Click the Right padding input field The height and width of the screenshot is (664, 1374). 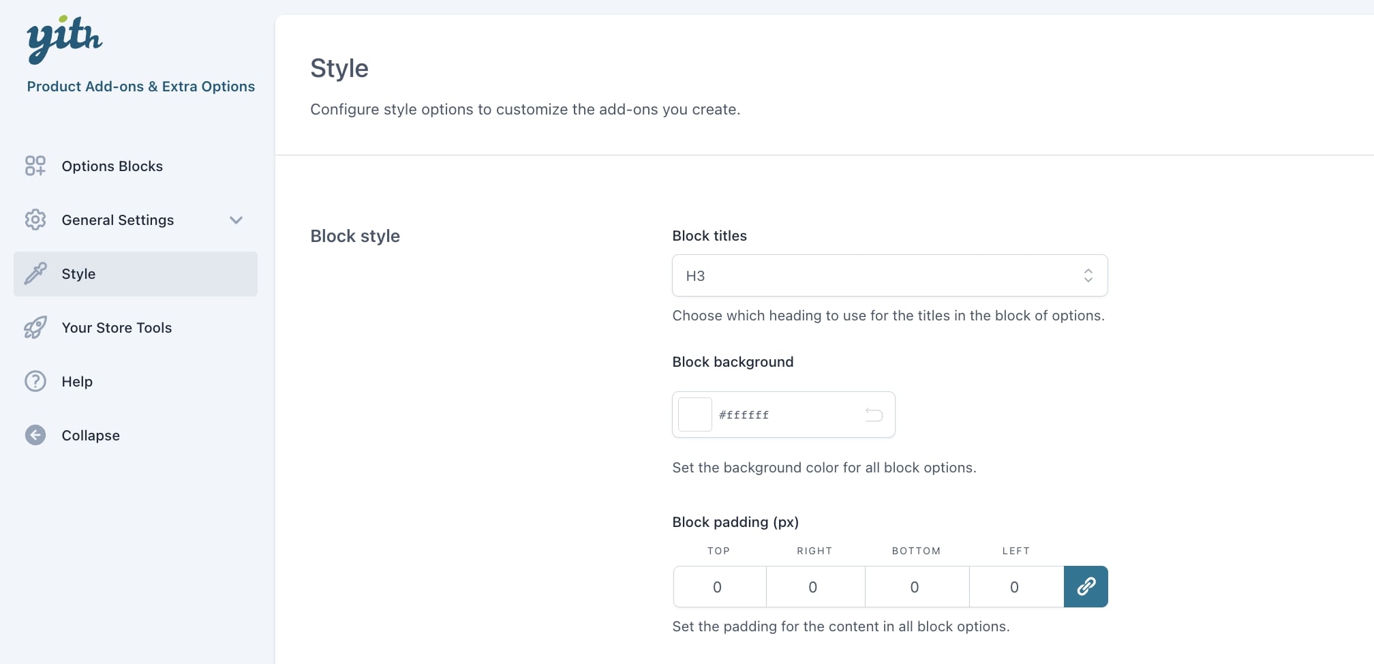(815, 586)
